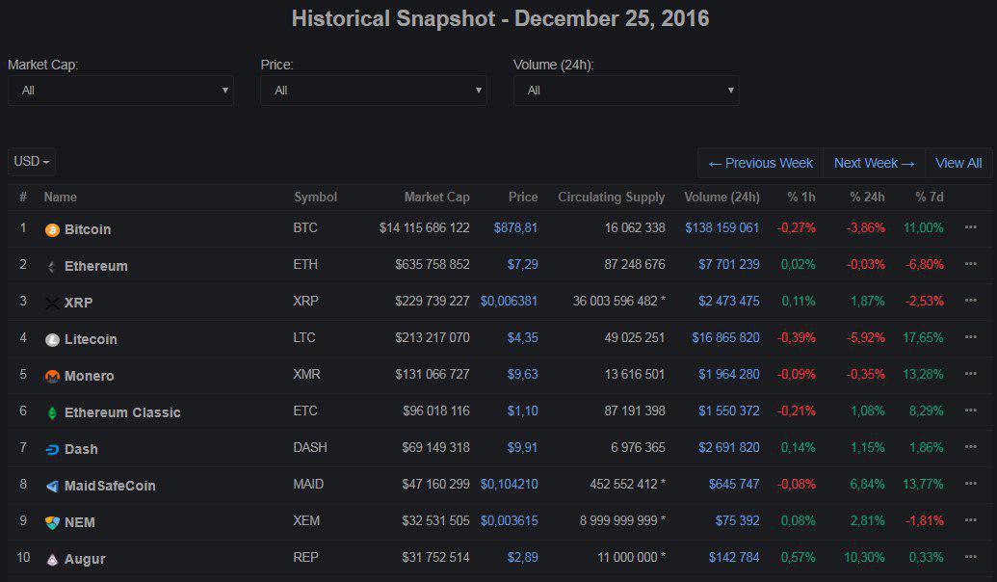Click Litecoin price $4,35 link
The image size is (997, 582).
tap(523, 338)
